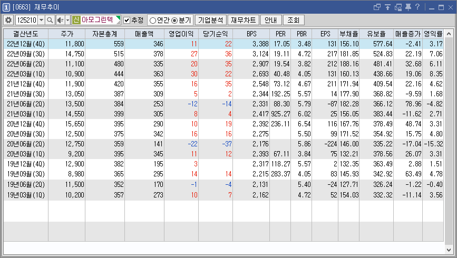The height and width of the screenshot is (258, 457).
Task: Click the PBR column header
Action: [x=302, y=34]
